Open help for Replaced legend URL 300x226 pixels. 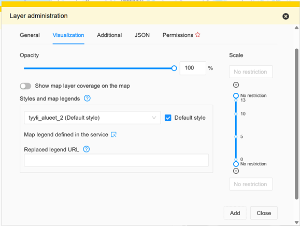[x=87, y=149]
